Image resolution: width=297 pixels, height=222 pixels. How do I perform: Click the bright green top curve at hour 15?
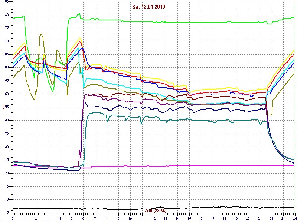click(189, 23)
